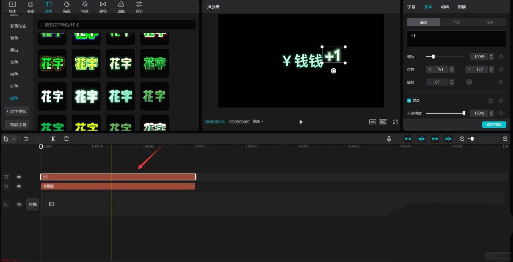Click the 封面 cover button on timeline
Image resolution: width=513 pixels, height=262 pixels.
[33, 204]
